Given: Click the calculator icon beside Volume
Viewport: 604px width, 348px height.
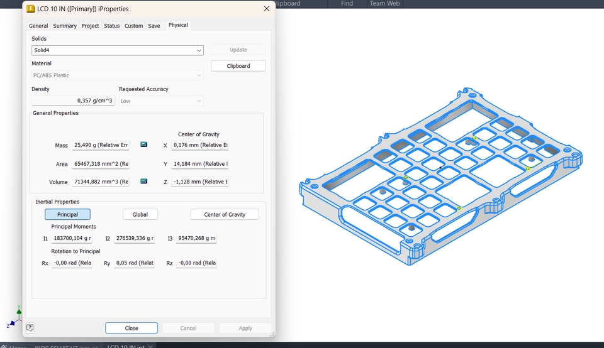Looking at the screenshot, I should (143, 181).
